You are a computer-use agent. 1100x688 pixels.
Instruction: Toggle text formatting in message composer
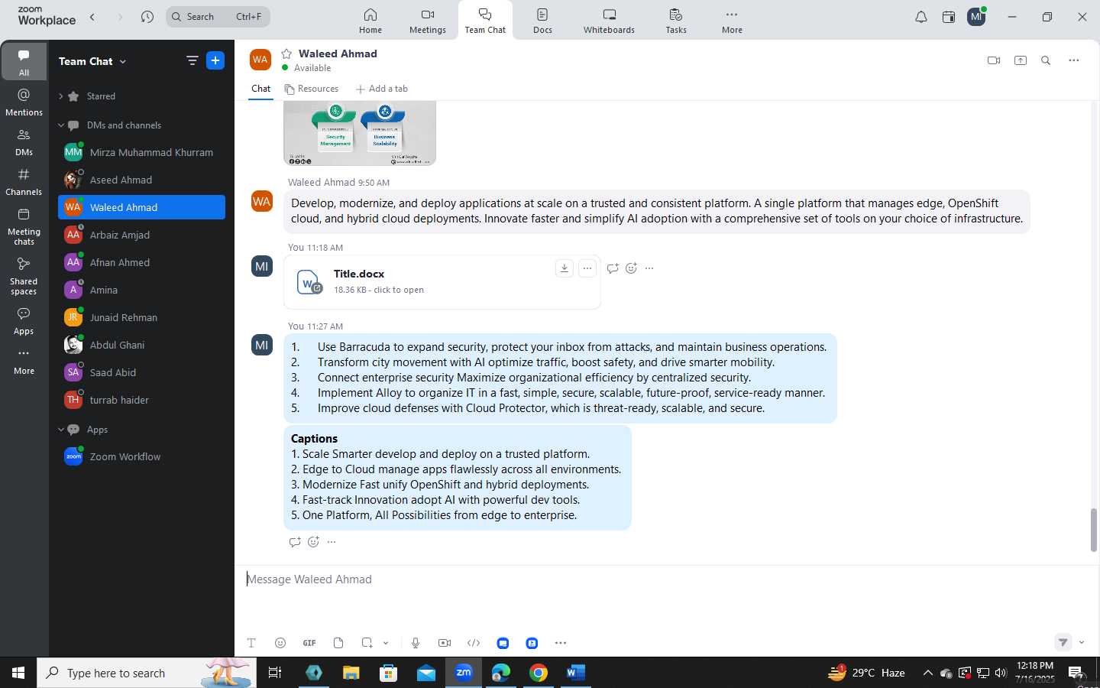[x=251, y=643]
